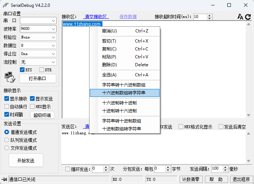Choose 十六进制转十进制 menu item
Image resolution: width=254 pixels, height=184 pixels.
[x=125, y=103]
